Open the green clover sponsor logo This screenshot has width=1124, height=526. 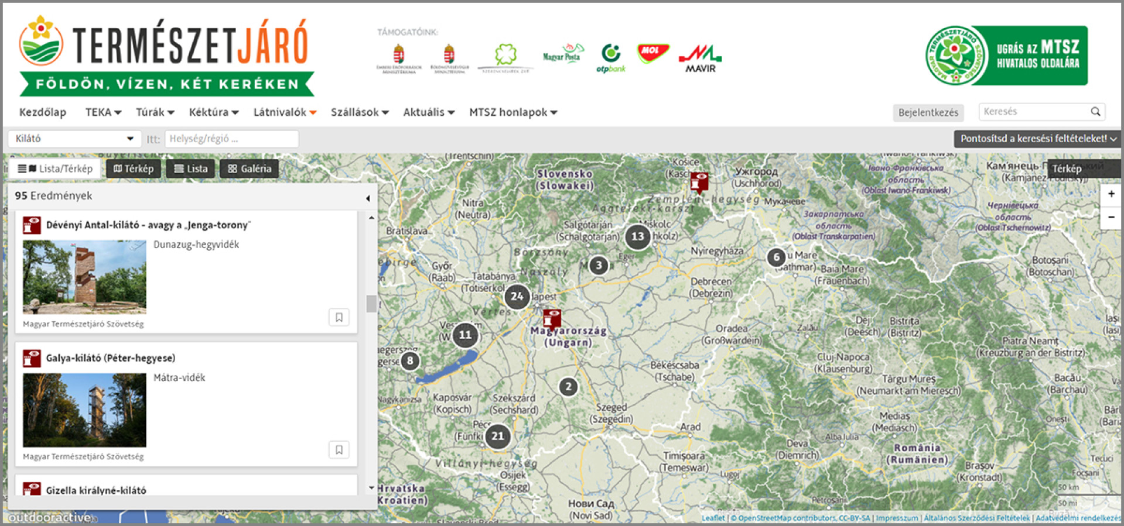point(505,57)
